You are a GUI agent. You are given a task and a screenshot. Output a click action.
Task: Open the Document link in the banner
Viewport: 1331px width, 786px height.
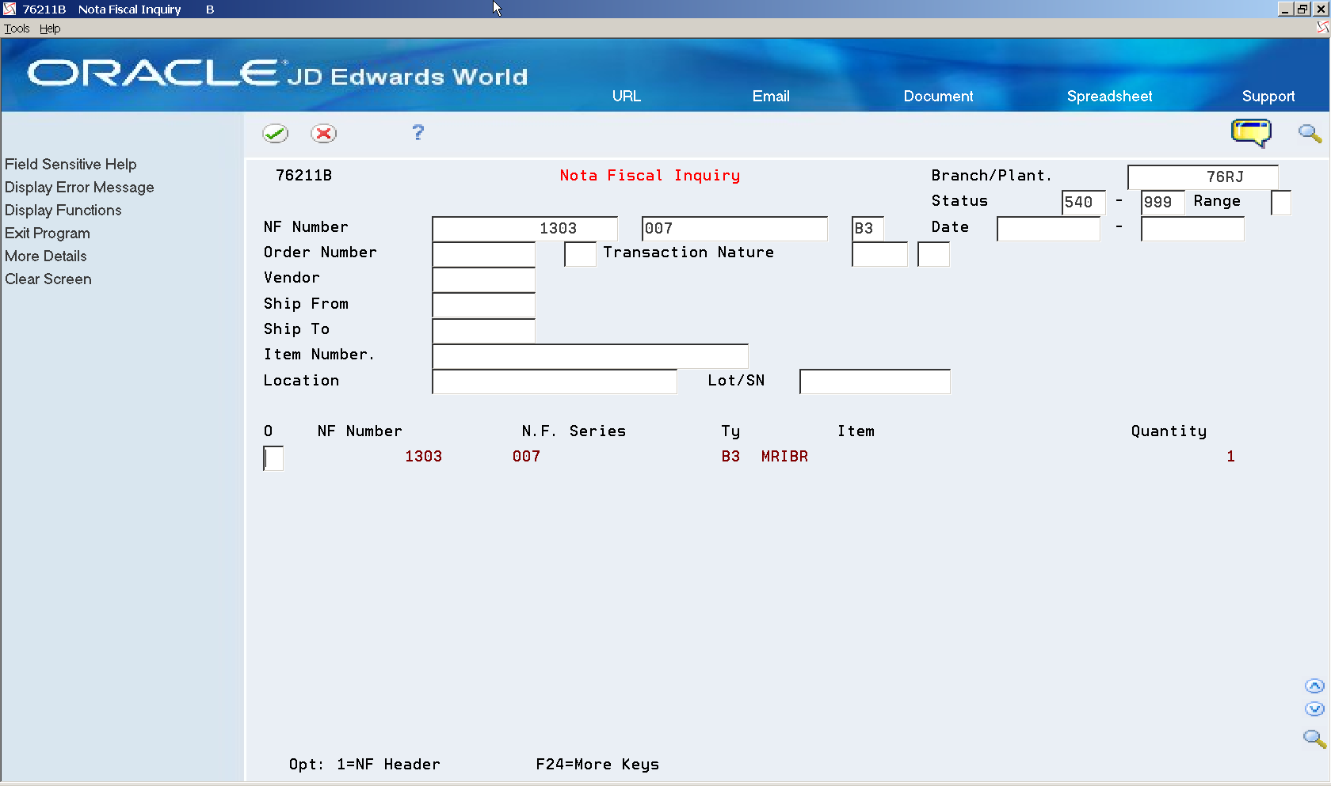click(938, 96)
